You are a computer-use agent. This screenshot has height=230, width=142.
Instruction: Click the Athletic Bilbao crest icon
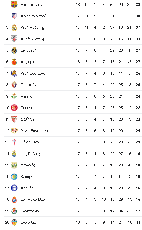14,39
